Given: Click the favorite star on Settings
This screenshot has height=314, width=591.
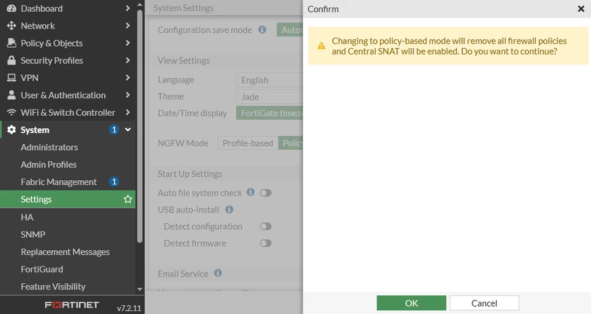Looking at the screenshot, I should (128, 199).
